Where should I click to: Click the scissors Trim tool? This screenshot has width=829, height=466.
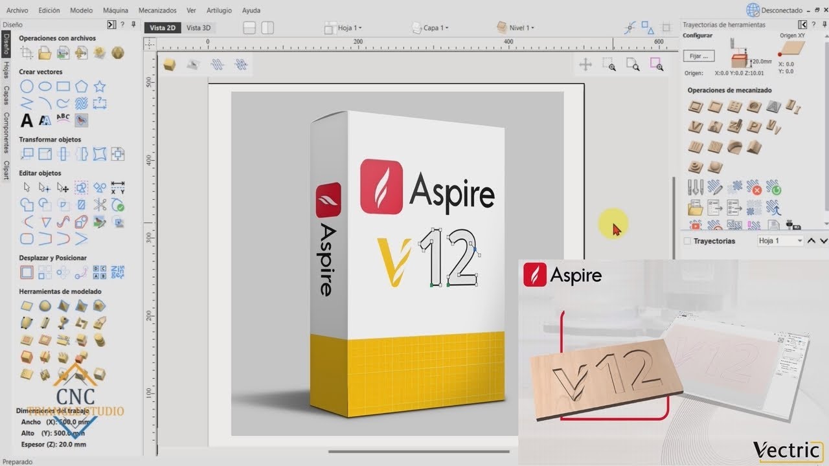99,205
